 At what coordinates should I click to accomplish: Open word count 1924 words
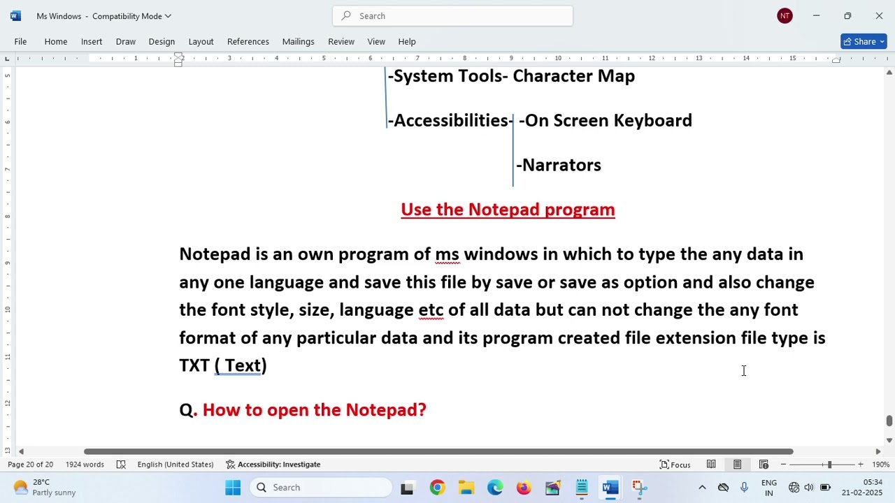pos(85,465)
